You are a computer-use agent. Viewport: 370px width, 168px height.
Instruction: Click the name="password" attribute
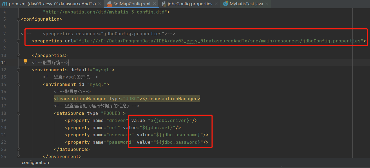coord(113,142)
